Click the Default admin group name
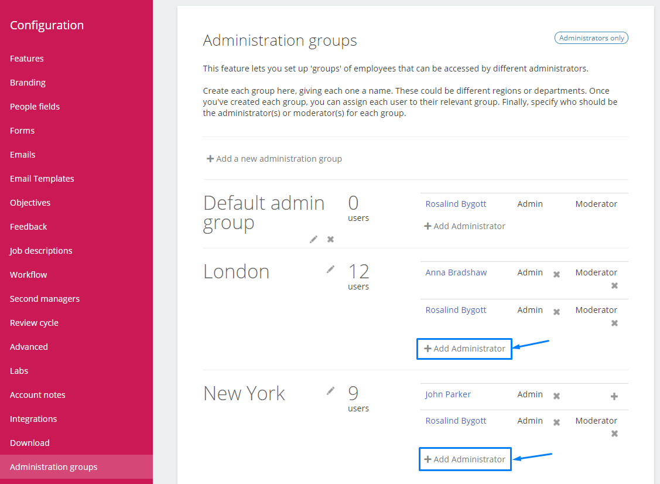Viewport: 660px width, 484px height. (264, 213)
